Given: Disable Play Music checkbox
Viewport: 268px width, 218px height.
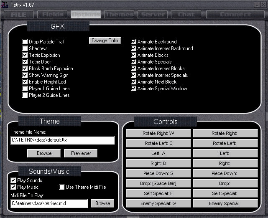Looking at the screenshot, I should pos(13,187).
